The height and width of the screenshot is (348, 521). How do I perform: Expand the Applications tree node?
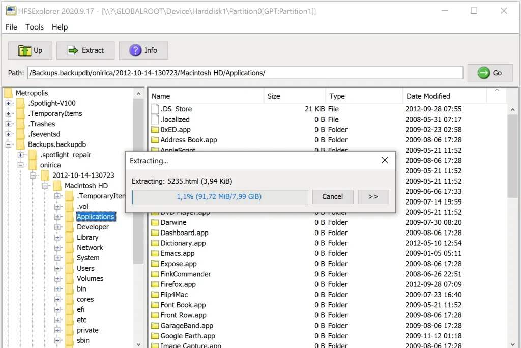tap(57, 217)
